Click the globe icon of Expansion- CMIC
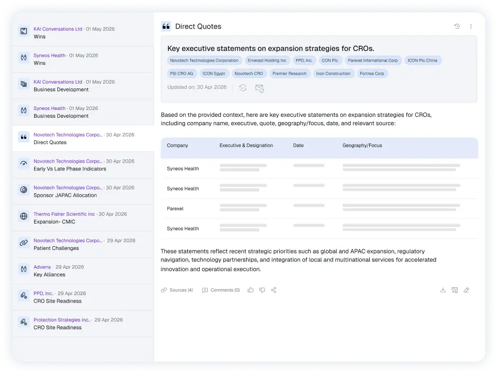Viewport: 498px width, 374px height. [x=24, y=216]
